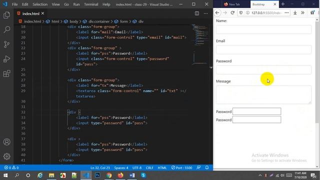This screenshot has width=320, height=180.
Task: Open the Manage gear in VS Code
Action: point(6,156)
